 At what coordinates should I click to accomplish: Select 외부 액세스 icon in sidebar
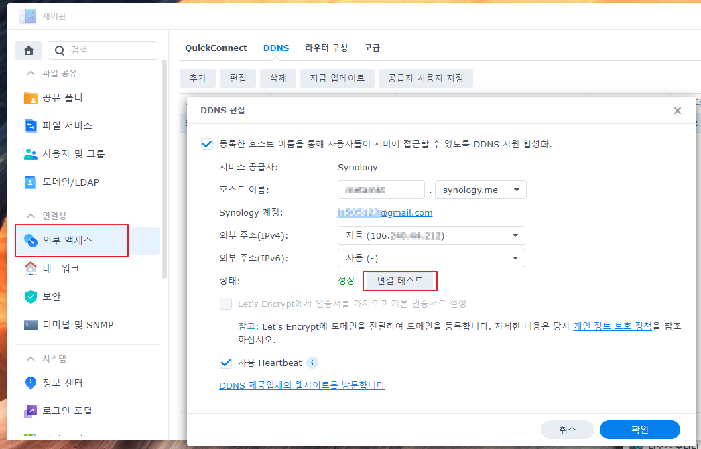pyautogui.click(x=30, y=240)
